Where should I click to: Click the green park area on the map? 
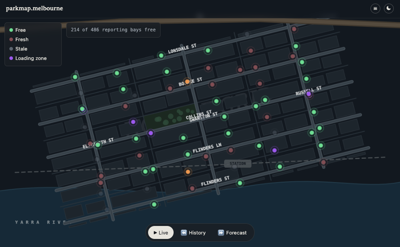(170, 116)
